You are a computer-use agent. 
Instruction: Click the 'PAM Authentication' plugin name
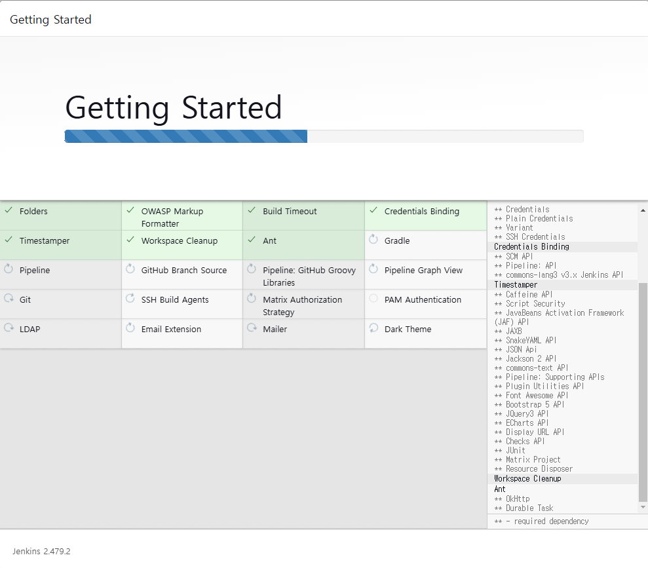pyautogui.click(x=423, y=300)
